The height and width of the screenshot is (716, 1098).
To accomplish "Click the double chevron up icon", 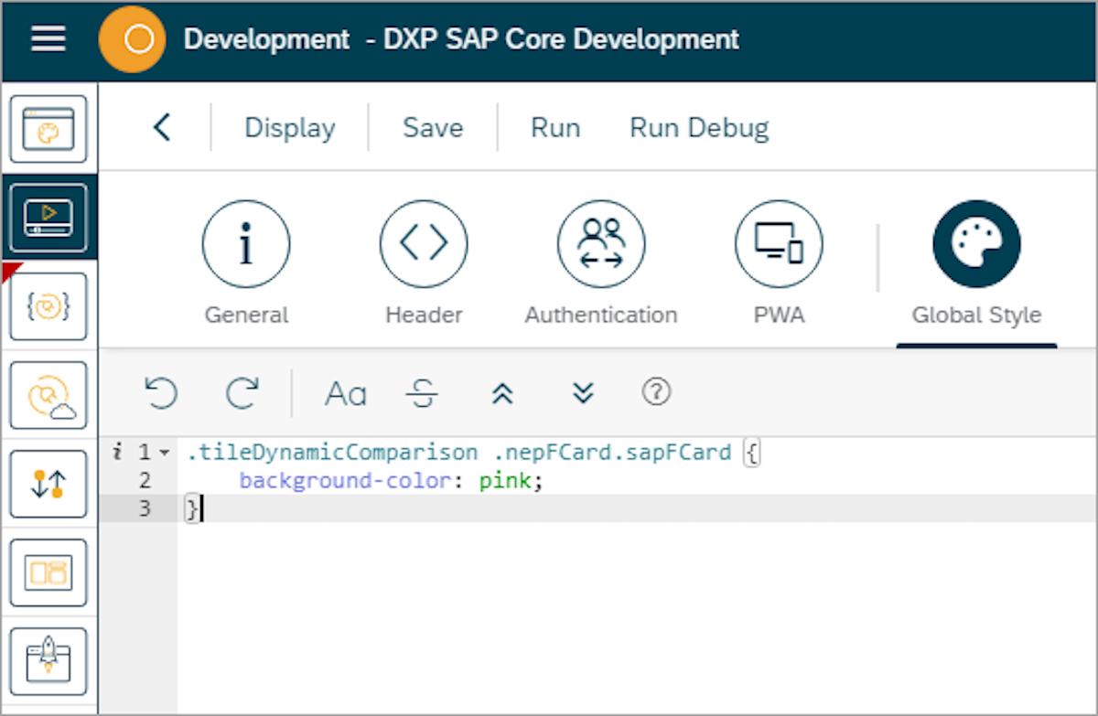I will [502, 394].
